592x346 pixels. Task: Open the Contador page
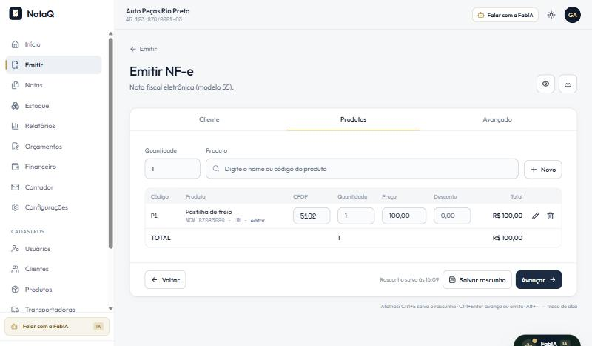click(53, 187)
